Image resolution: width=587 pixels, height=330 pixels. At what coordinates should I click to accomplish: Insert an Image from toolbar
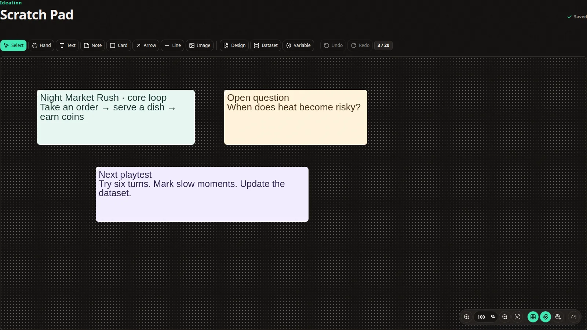coord(200,45)
